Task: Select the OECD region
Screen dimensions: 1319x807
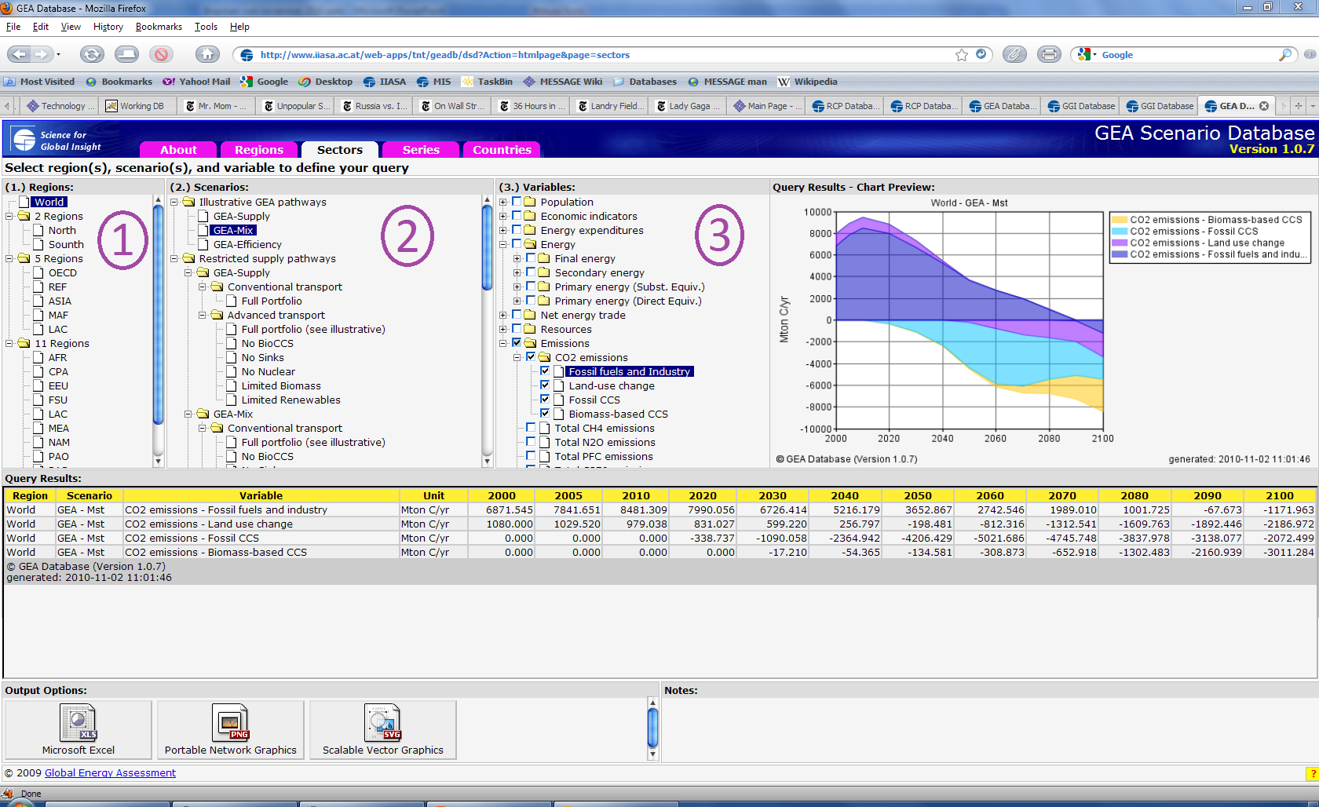Action: 63,272
